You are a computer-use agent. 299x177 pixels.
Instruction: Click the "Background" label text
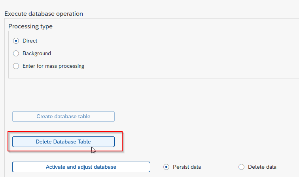pyautogui.click(x=37, y=54)
